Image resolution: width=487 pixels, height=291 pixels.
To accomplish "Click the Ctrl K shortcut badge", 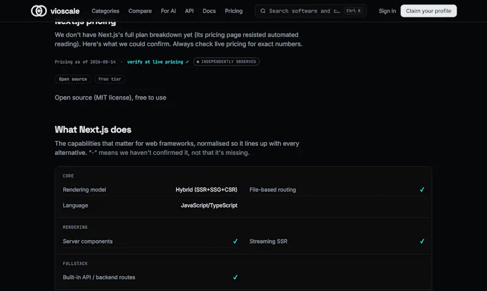I will click(354, 11).
